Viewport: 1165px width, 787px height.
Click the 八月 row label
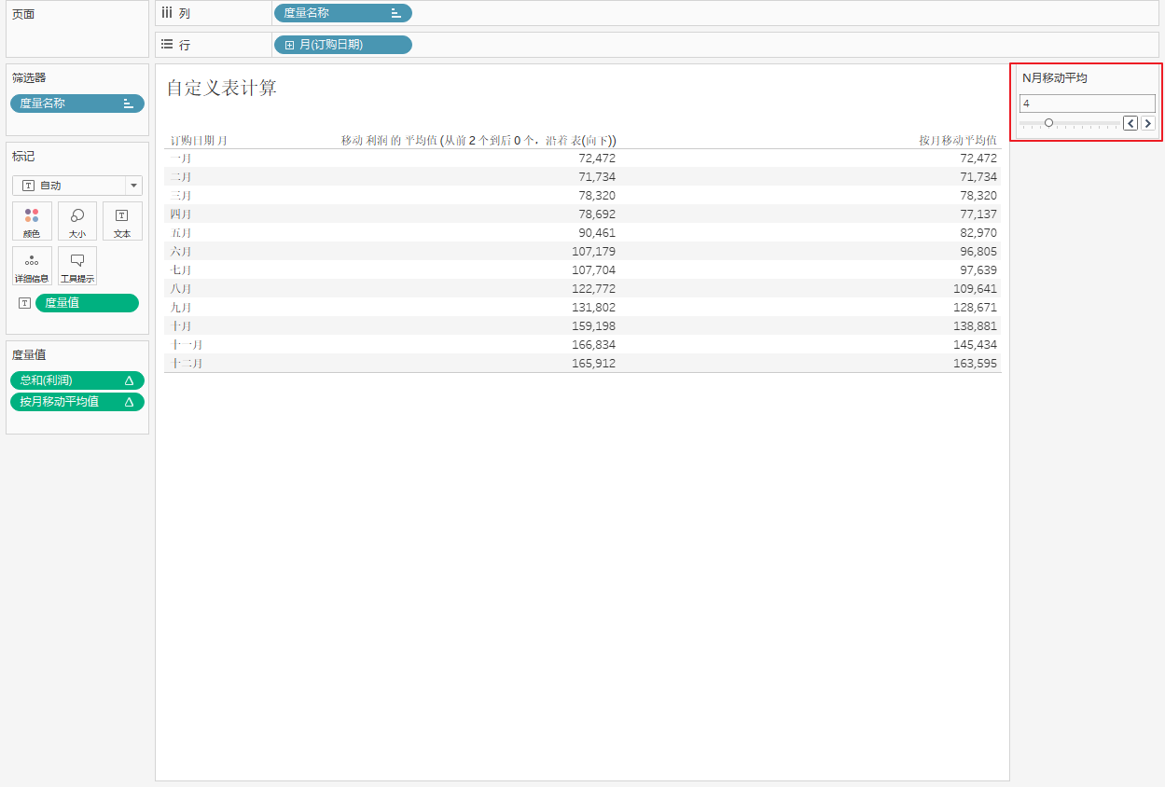coord(181,289)
